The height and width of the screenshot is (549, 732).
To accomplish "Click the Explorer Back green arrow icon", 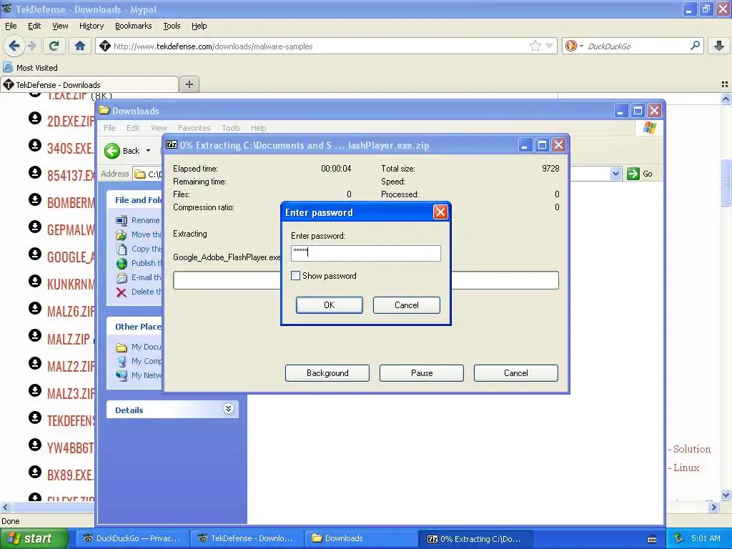I will pyautogui.click(x=112, y=151).
